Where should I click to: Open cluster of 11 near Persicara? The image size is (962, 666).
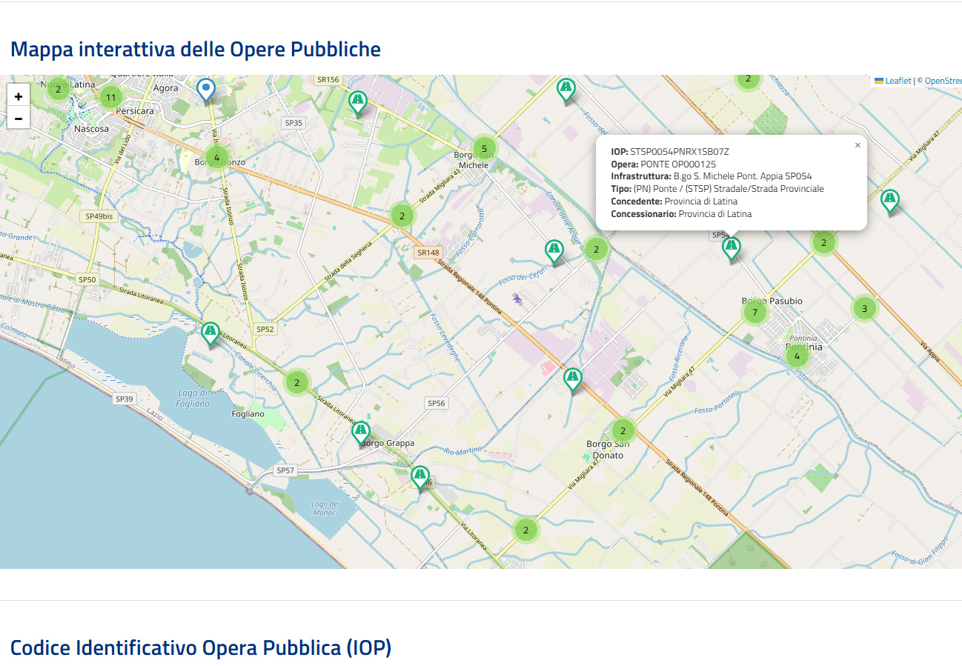click(110, 97)
